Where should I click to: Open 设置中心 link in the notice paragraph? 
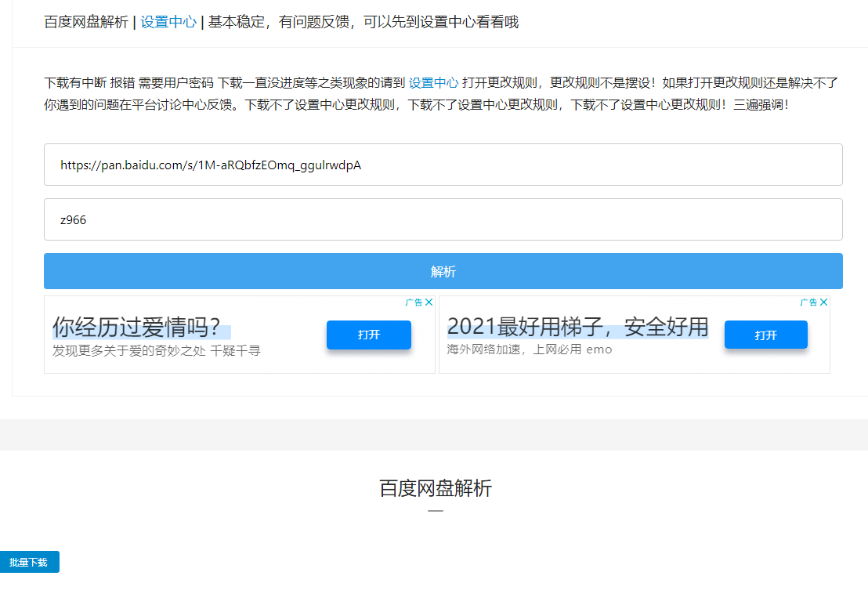click(433, 83)
